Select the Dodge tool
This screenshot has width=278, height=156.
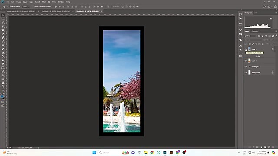[x=3, y=64]
